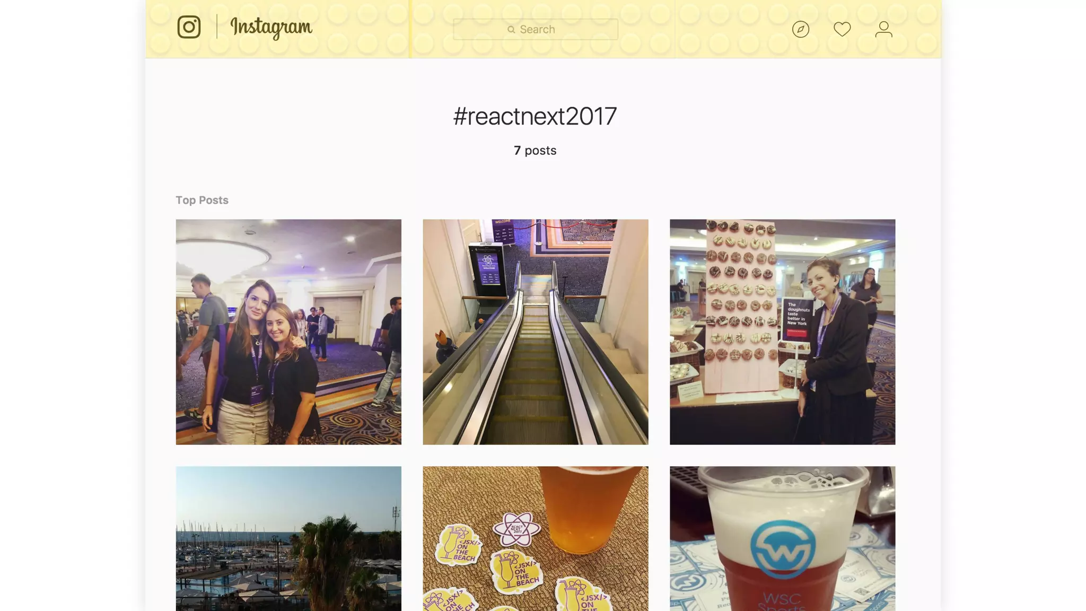Open the Explore compass icon
1086x611 pixels.
pos(800,29)
